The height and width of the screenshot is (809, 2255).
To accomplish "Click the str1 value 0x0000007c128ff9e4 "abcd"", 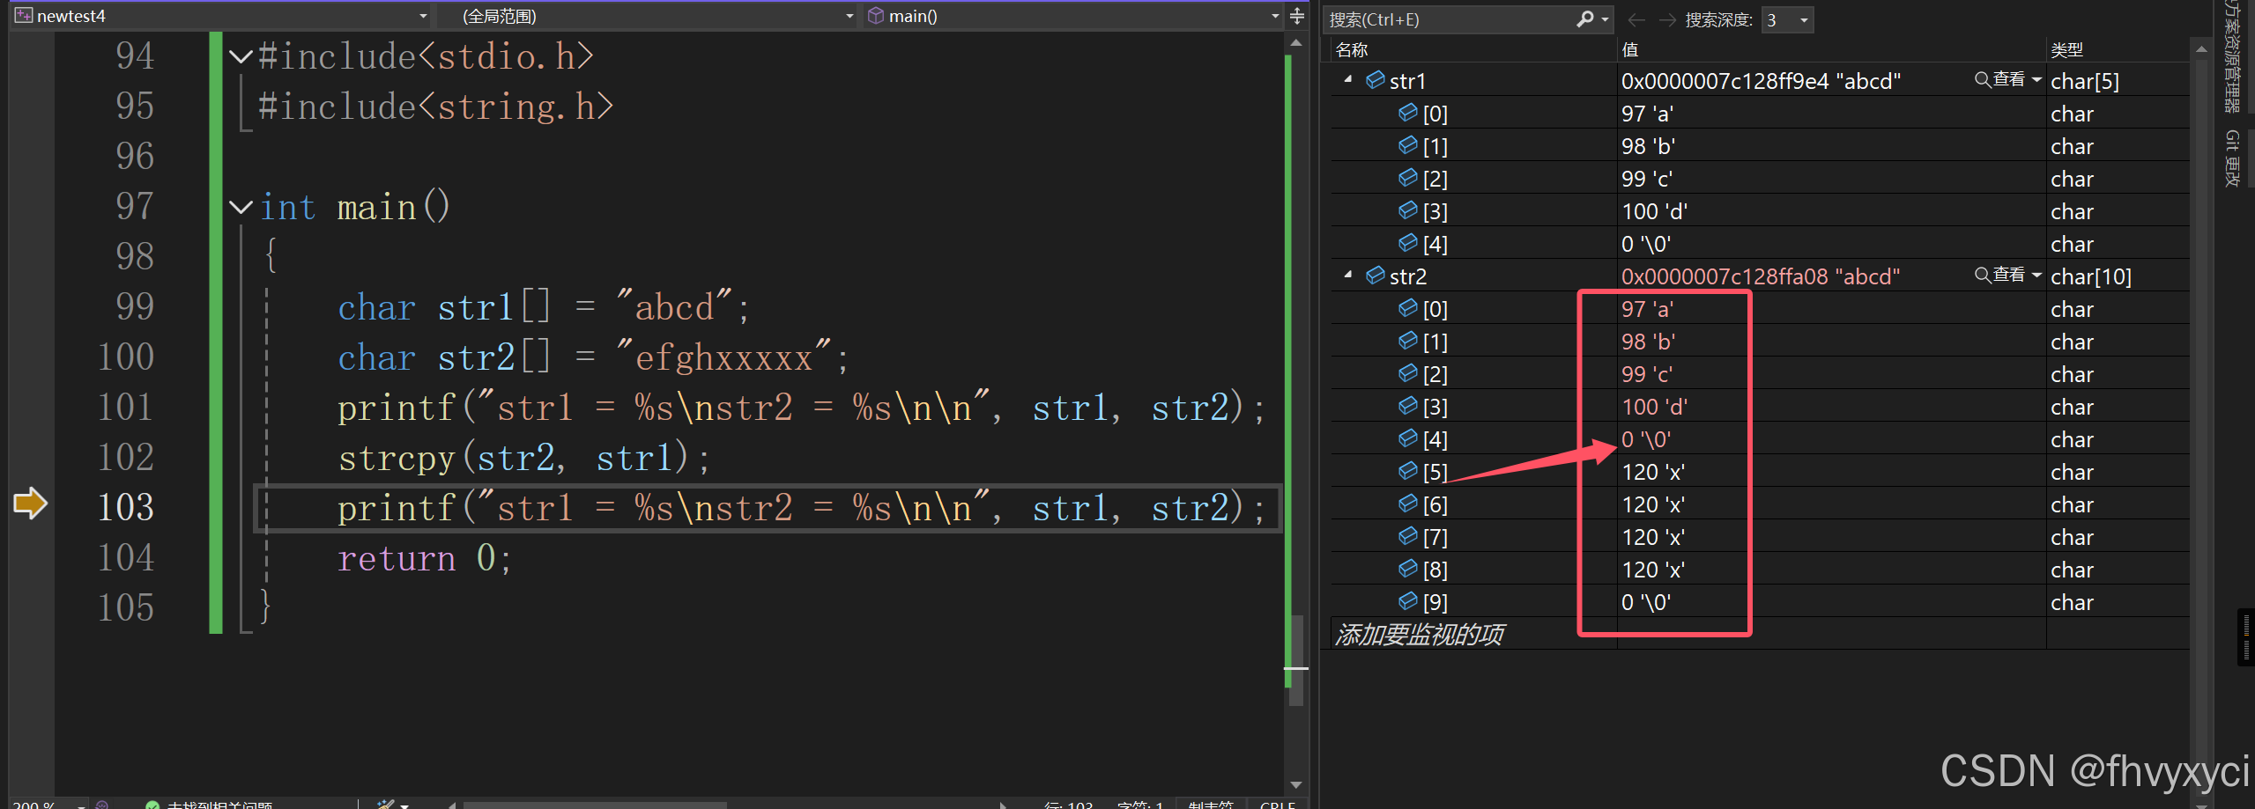I will coord(1761,81).
